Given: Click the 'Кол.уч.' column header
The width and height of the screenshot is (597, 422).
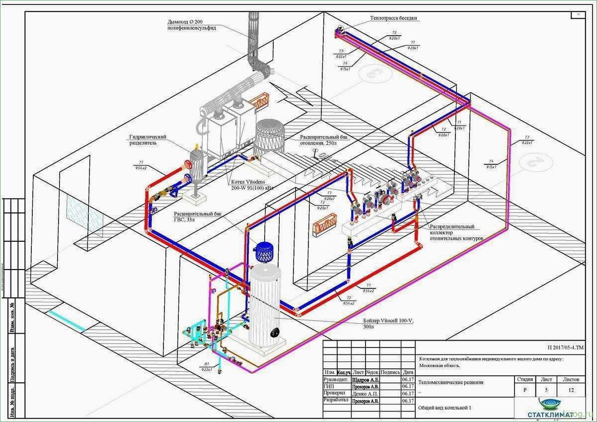Looking at the screenshot, I should tap(344, 372).
